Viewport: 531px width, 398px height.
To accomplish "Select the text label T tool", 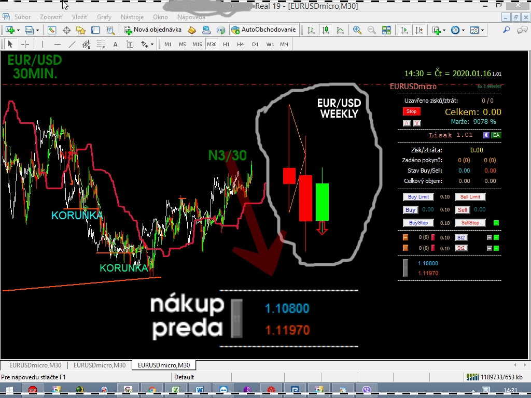I will coord(130,45).
